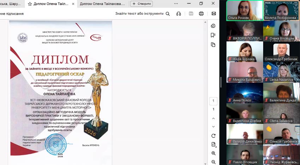Go to next page with down chevron
The width and height of the screenshot is (300, 165).
click(213, 127)
